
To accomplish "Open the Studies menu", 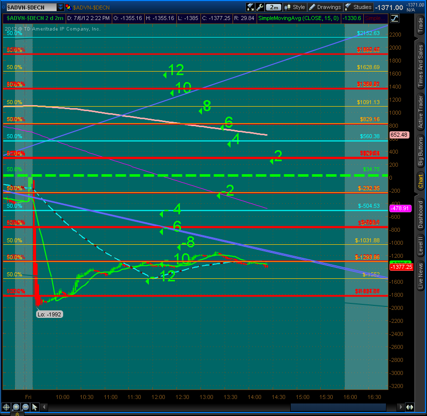I will pos(358,7).
